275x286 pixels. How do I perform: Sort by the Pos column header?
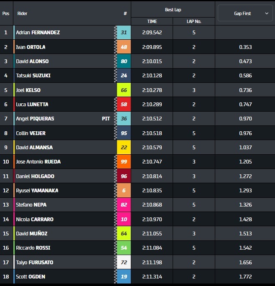6,13
